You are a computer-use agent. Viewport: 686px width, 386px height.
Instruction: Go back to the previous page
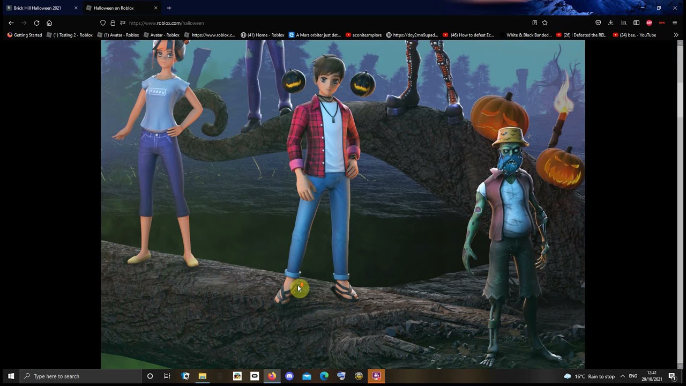[11, 23]
